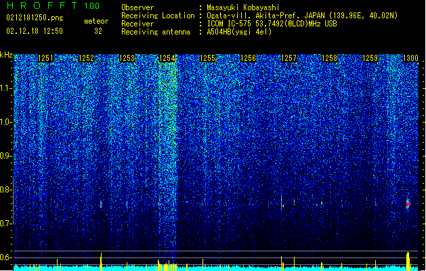Click the 1.1 kHz axis label
Image resolution: width=426 pixels, height=271 pixels.
coord(6,88)
